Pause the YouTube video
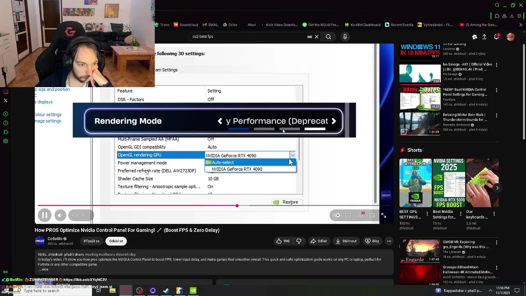The image size is (526, 296). 44,215
